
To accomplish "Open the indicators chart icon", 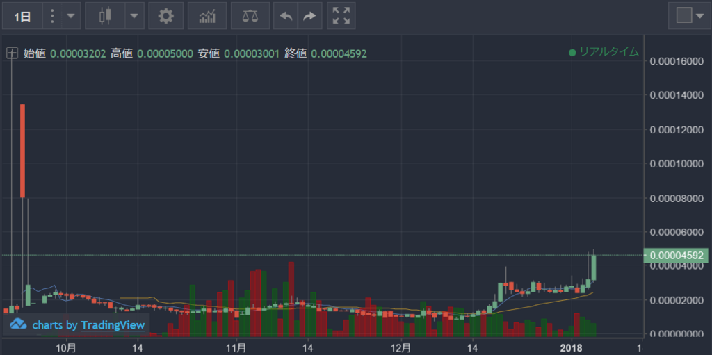I will coord(207,16).
